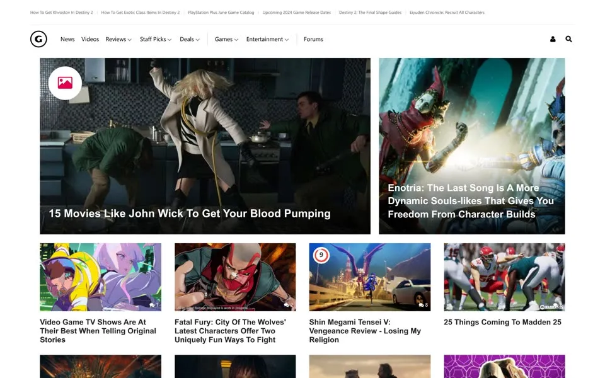
Task: Open the Videos section
Action: click(90, 39)
